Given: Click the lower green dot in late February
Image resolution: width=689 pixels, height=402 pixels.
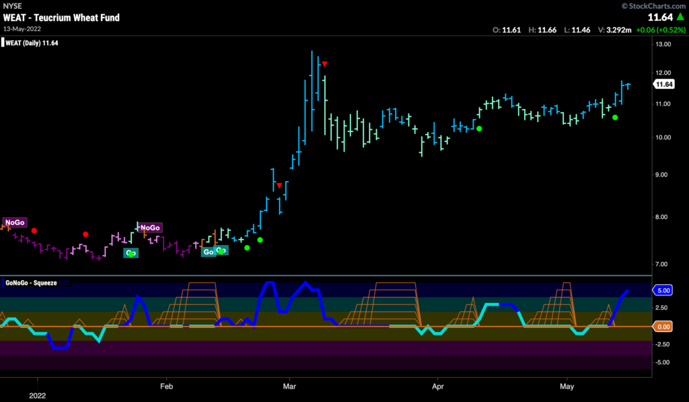Looking at the screenshot, I should pos(247,248).
